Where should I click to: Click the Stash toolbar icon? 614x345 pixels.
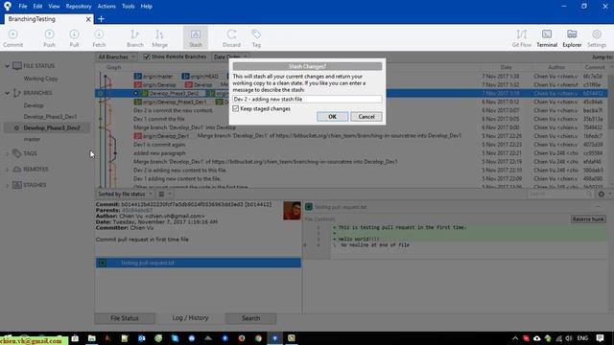(x=196, y=38)
